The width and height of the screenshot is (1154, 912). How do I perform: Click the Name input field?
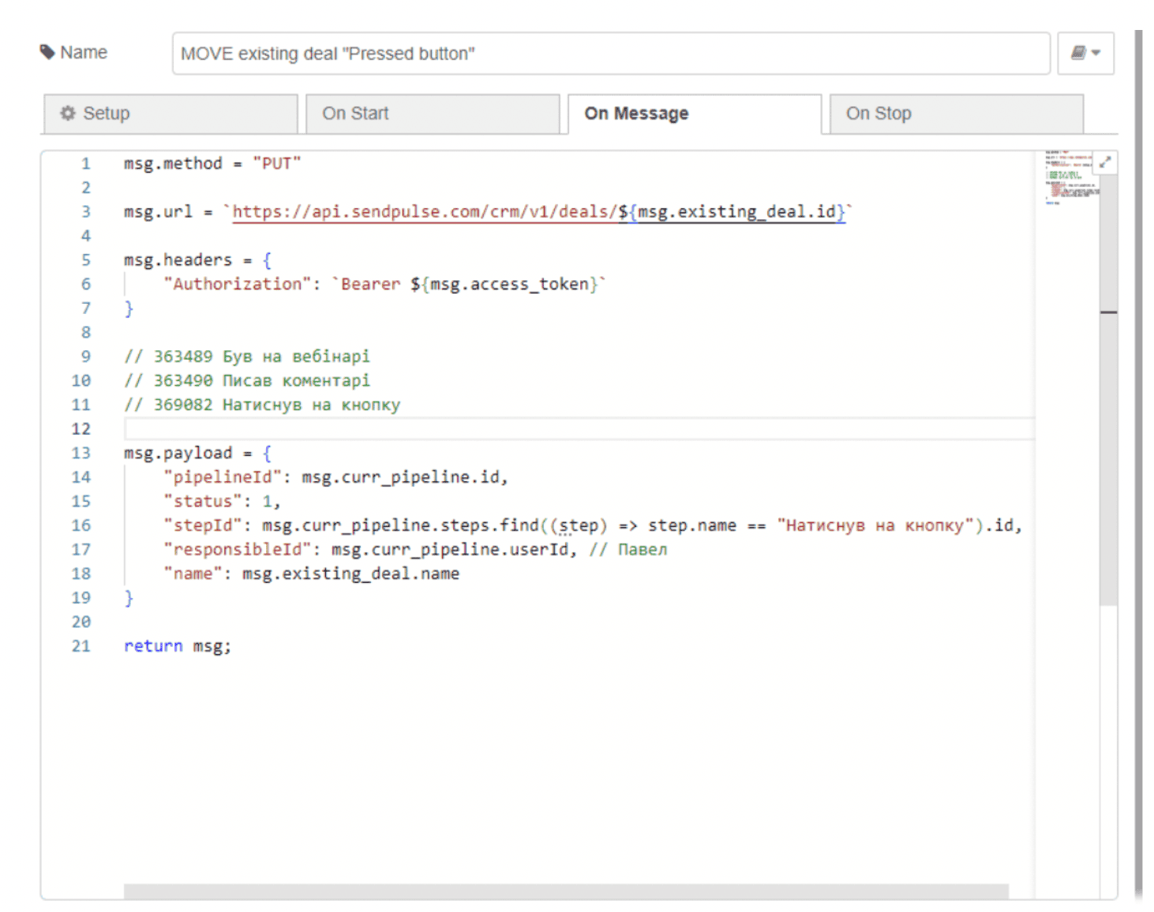pos(610,54)
